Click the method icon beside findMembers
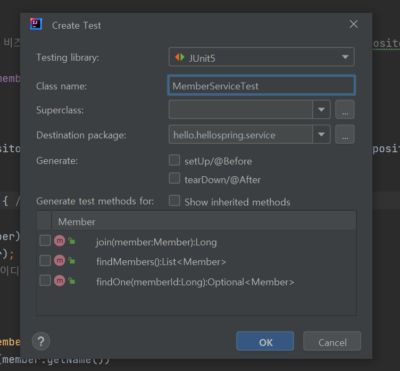The height and width of the screenshot is (371, 400). pyautogui.click(x=60, y=261)
